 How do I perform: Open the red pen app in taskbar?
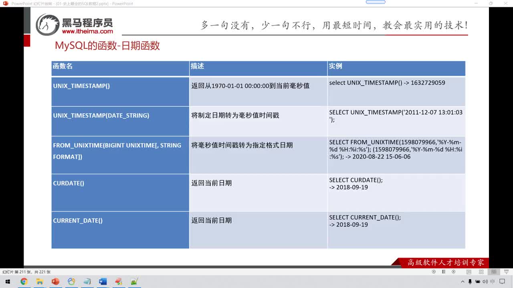click(x=119, y=282)
